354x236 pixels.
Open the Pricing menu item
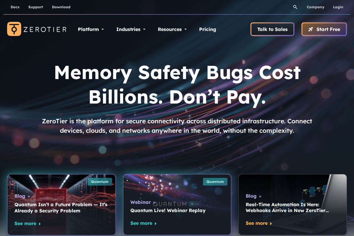[208, 29]
